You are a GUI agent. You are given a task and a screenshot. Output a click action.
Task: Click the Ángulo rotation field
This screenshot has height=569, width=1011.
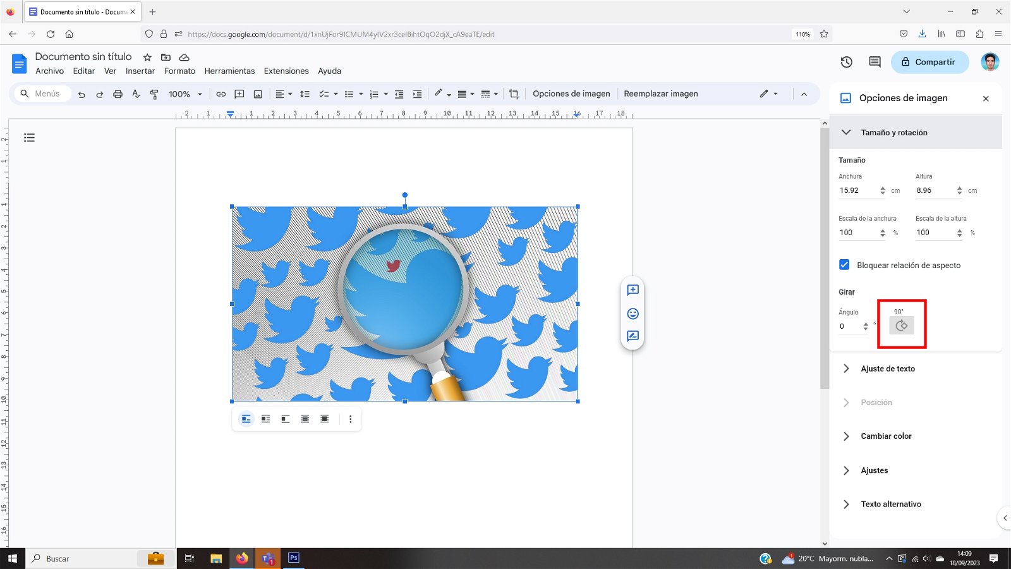pyautogui.click(x=850, y=326)
